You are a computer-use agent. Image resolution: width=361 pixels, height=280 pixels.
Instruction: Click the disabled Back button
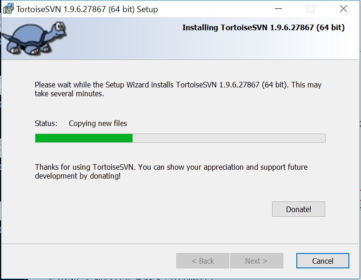(x=203, y=261)
